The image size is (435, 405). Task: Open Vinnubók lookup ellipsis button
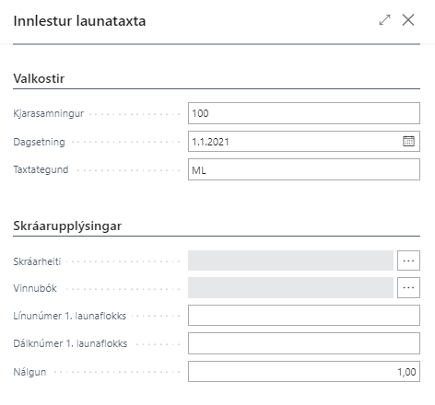408,287
